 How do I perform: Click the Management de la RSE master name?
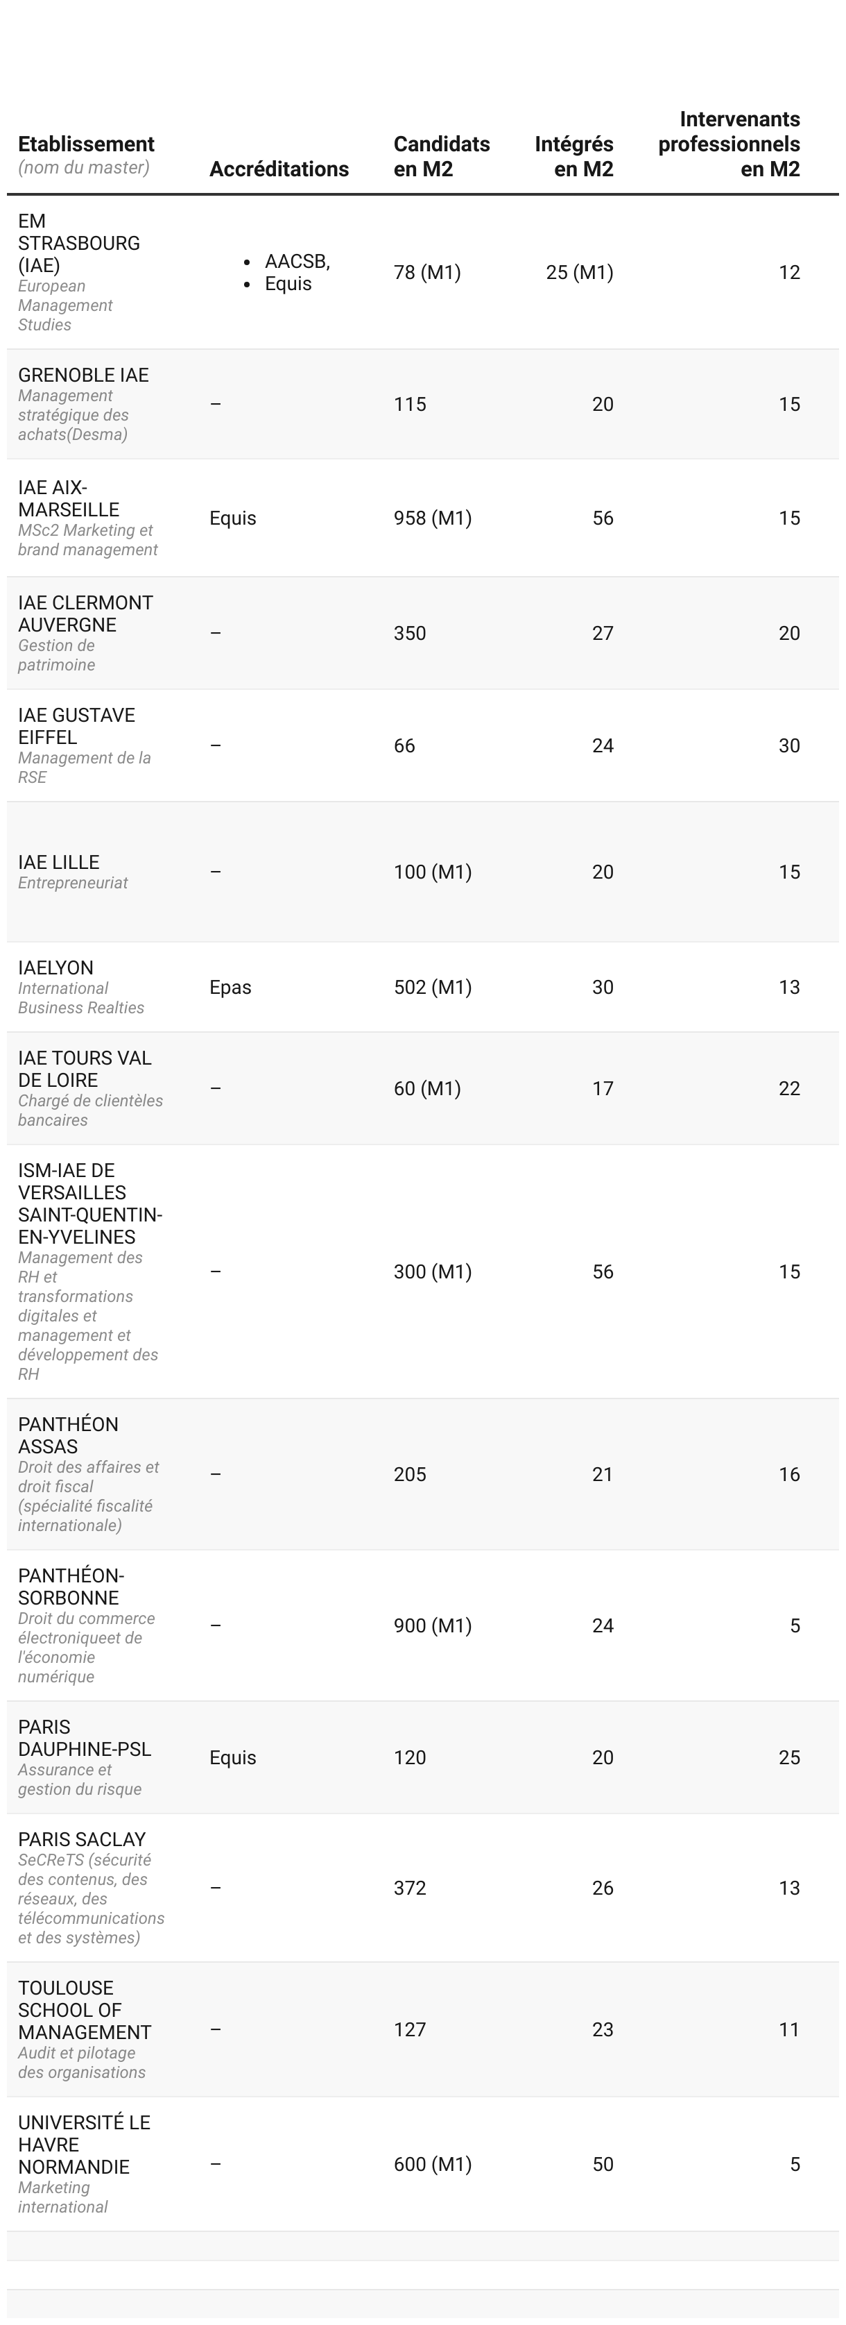point(84,767)
